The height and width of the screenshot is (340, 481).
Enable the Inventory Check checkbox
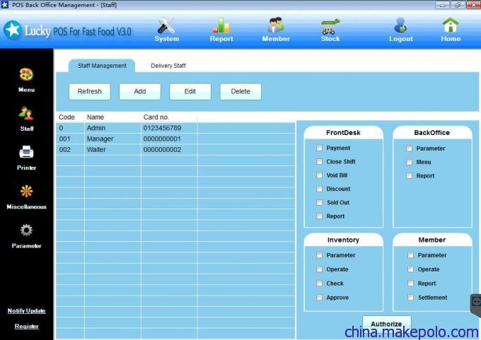pos(319,283)
